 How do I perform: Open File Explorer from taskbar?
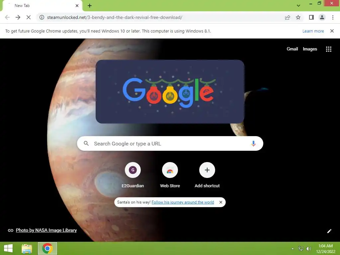27,248
